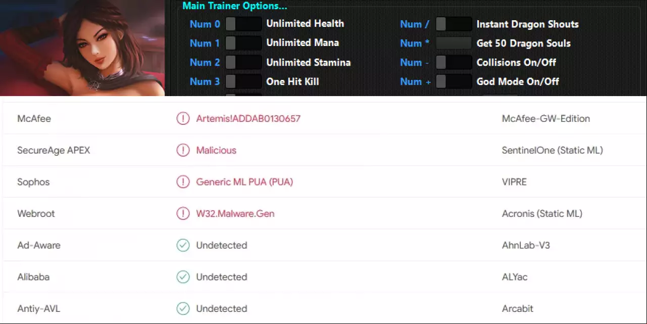This screenshot has height=324, width=647.
Task: Click the character portrait thumbnail
Action: (82, 48)
